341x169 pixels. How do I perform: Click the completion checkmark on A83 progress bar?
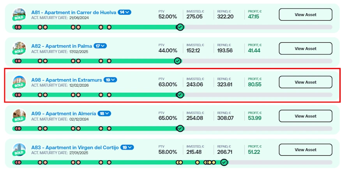click(x=224, y=162)
